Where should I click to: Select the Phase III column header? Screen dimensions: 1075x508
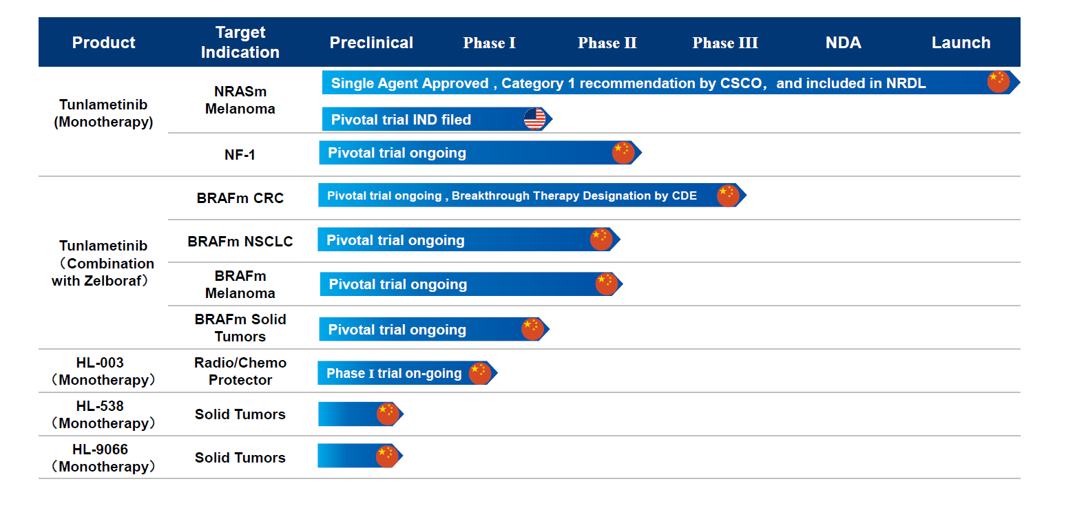click(725, 43)
